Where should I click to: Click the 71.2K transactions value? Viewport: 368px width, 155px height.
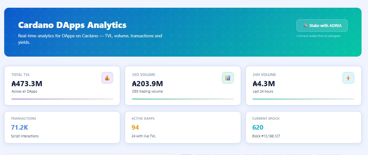[x=19, y=127]
